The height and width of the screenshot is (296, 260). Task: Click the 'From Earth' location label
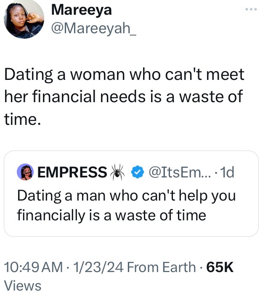click(162, 267)
